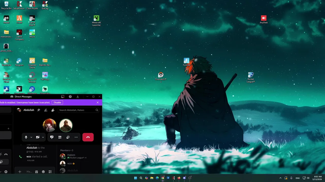Turn on camera in the call
Screen dimensions: 325x182
tap(38, 137)
